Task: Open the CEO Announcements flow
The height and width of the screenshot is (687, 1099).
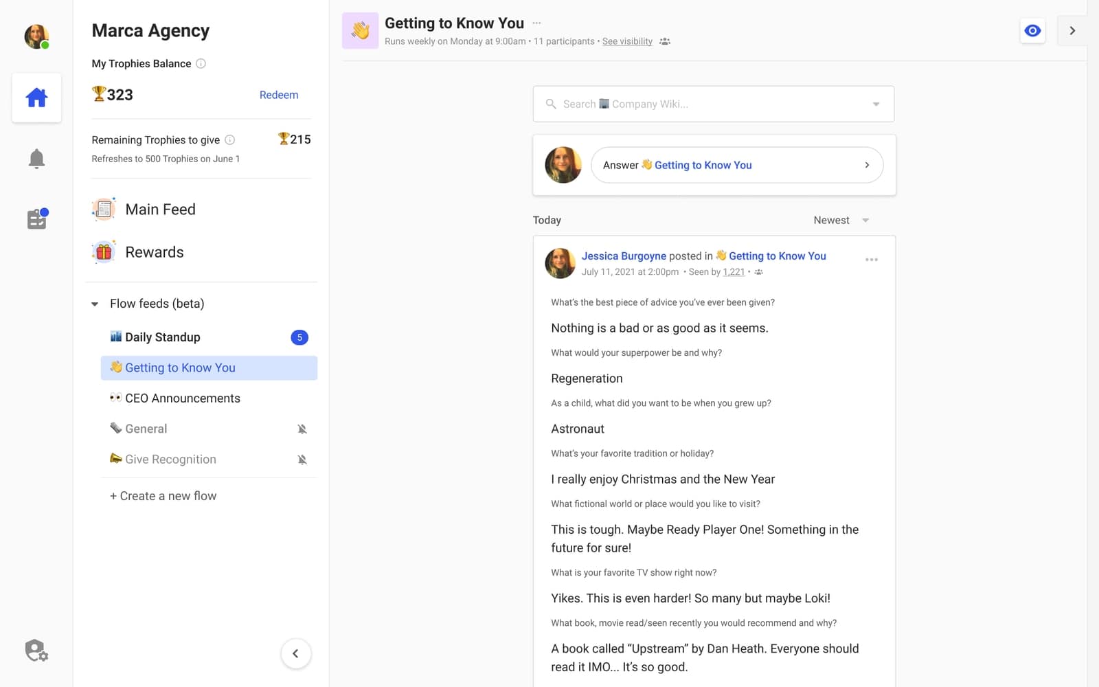Action: 182,398
